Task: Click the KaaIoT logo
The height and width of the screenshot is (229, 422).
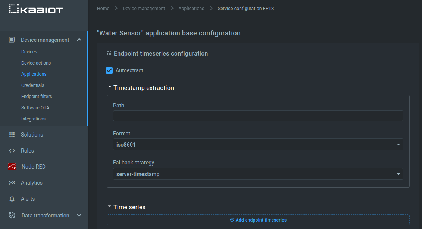Action: point(35,9)
